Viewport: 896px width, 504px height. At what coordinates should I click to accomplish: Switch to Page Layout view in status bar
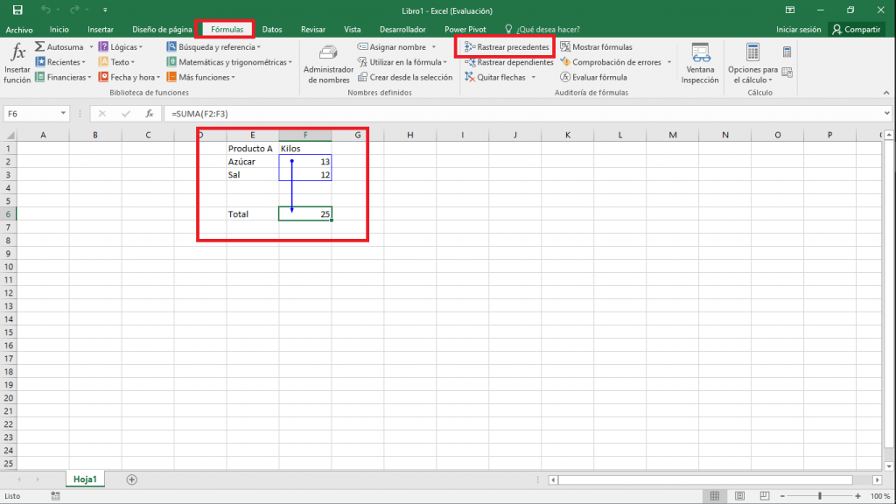[x=740, y=495]
